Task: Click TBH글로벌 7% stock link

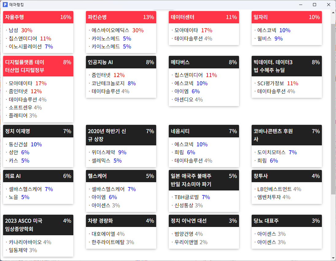Action: pyautogui.click(x=192, y=197)
